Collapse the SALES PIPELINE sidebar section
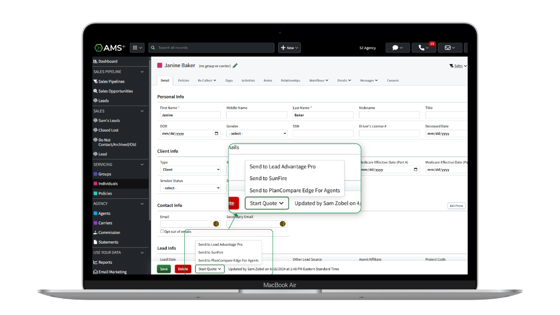This screenshot has width=560, height=315. click(142, 72)
